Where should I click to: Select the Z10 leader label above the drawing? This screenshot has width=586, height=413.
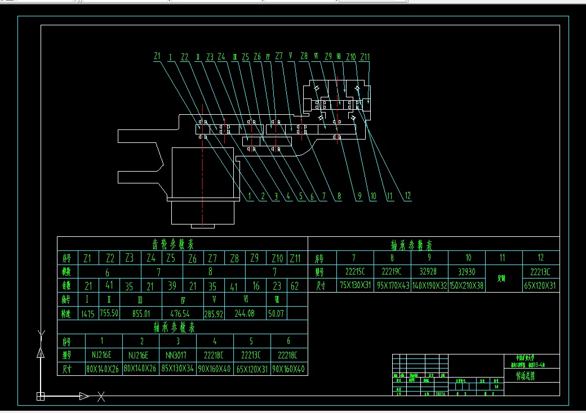(350, 57)
